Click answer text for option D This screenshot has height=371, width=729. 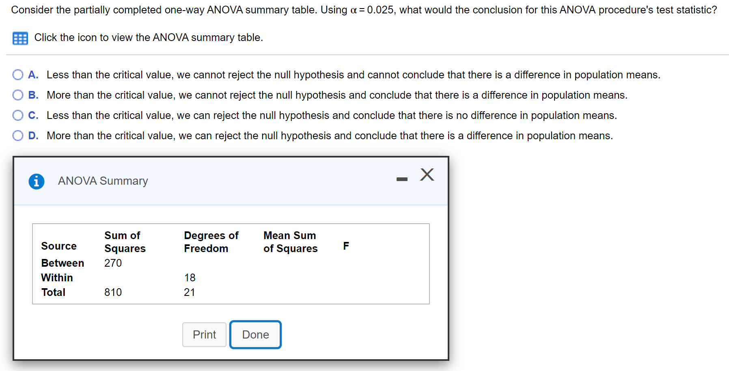point(329,135)
